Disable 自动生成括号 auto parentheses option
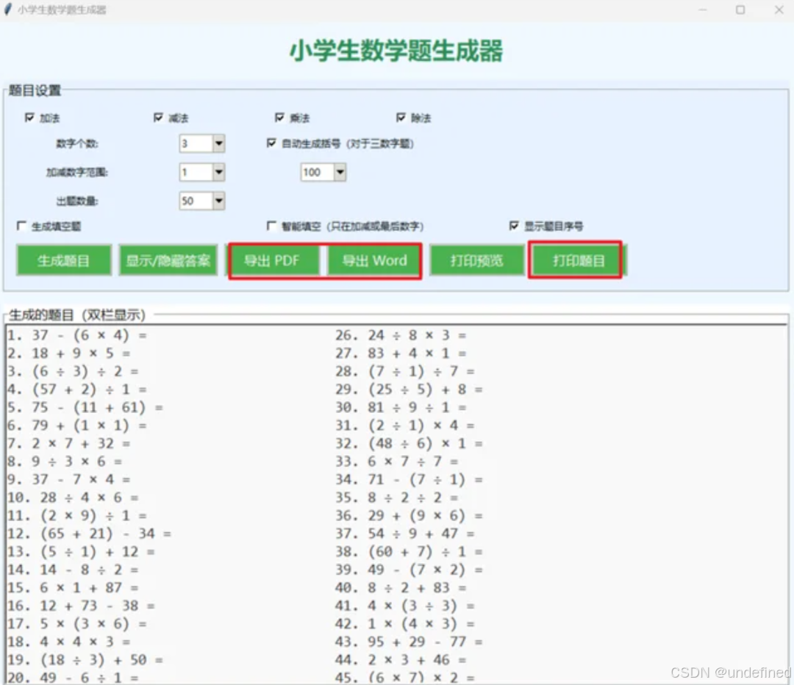The height and width of the screenshot is (685, 794). 271,143
